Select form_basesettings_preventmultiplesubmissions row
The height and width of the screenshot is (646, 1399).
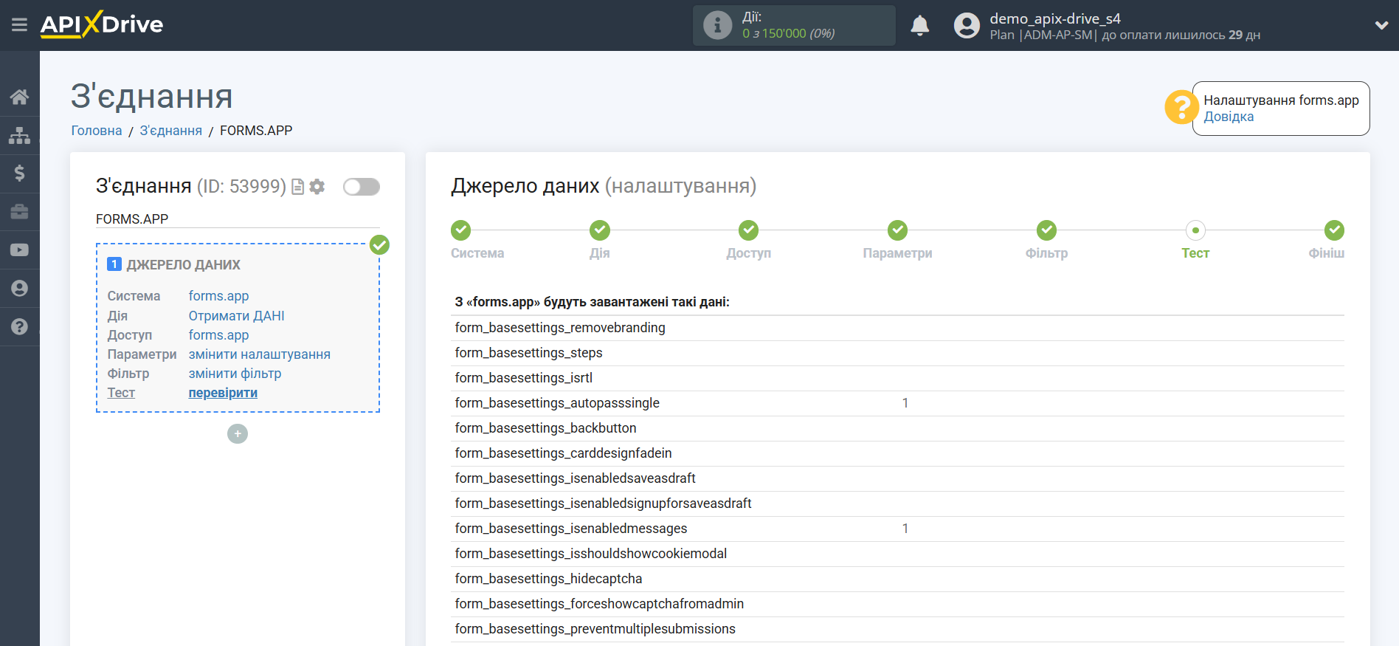coord(897,629)
